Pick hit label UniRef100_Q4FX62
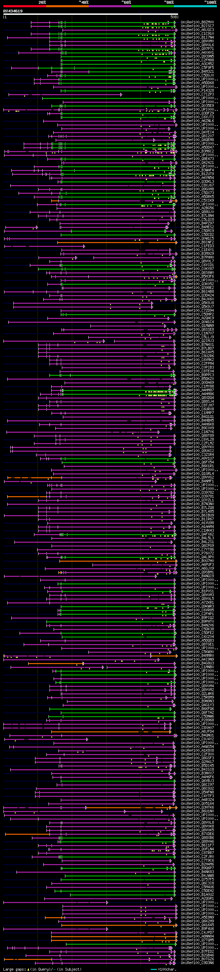Screen dimensions: 220x972 197,534
